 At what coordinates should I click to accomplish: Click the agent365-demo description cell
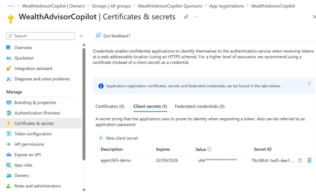pyautogui.click(x=115, y=161)
